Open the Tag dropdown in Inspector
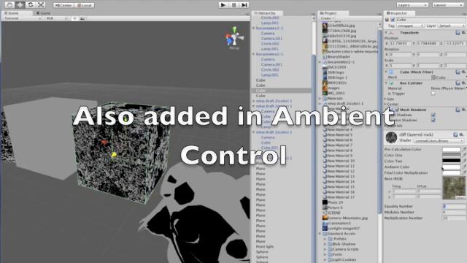 [x=410, y=26]
